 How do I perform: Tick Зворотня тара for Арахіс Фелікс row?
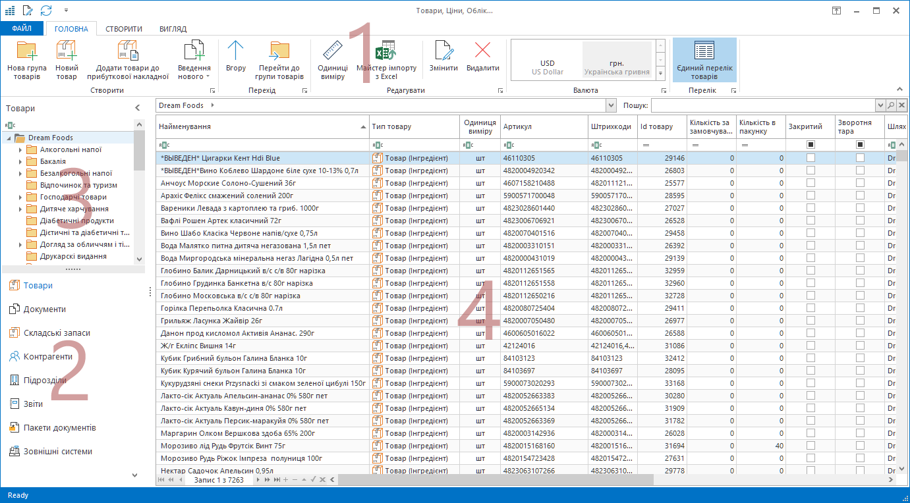(860, 196)
